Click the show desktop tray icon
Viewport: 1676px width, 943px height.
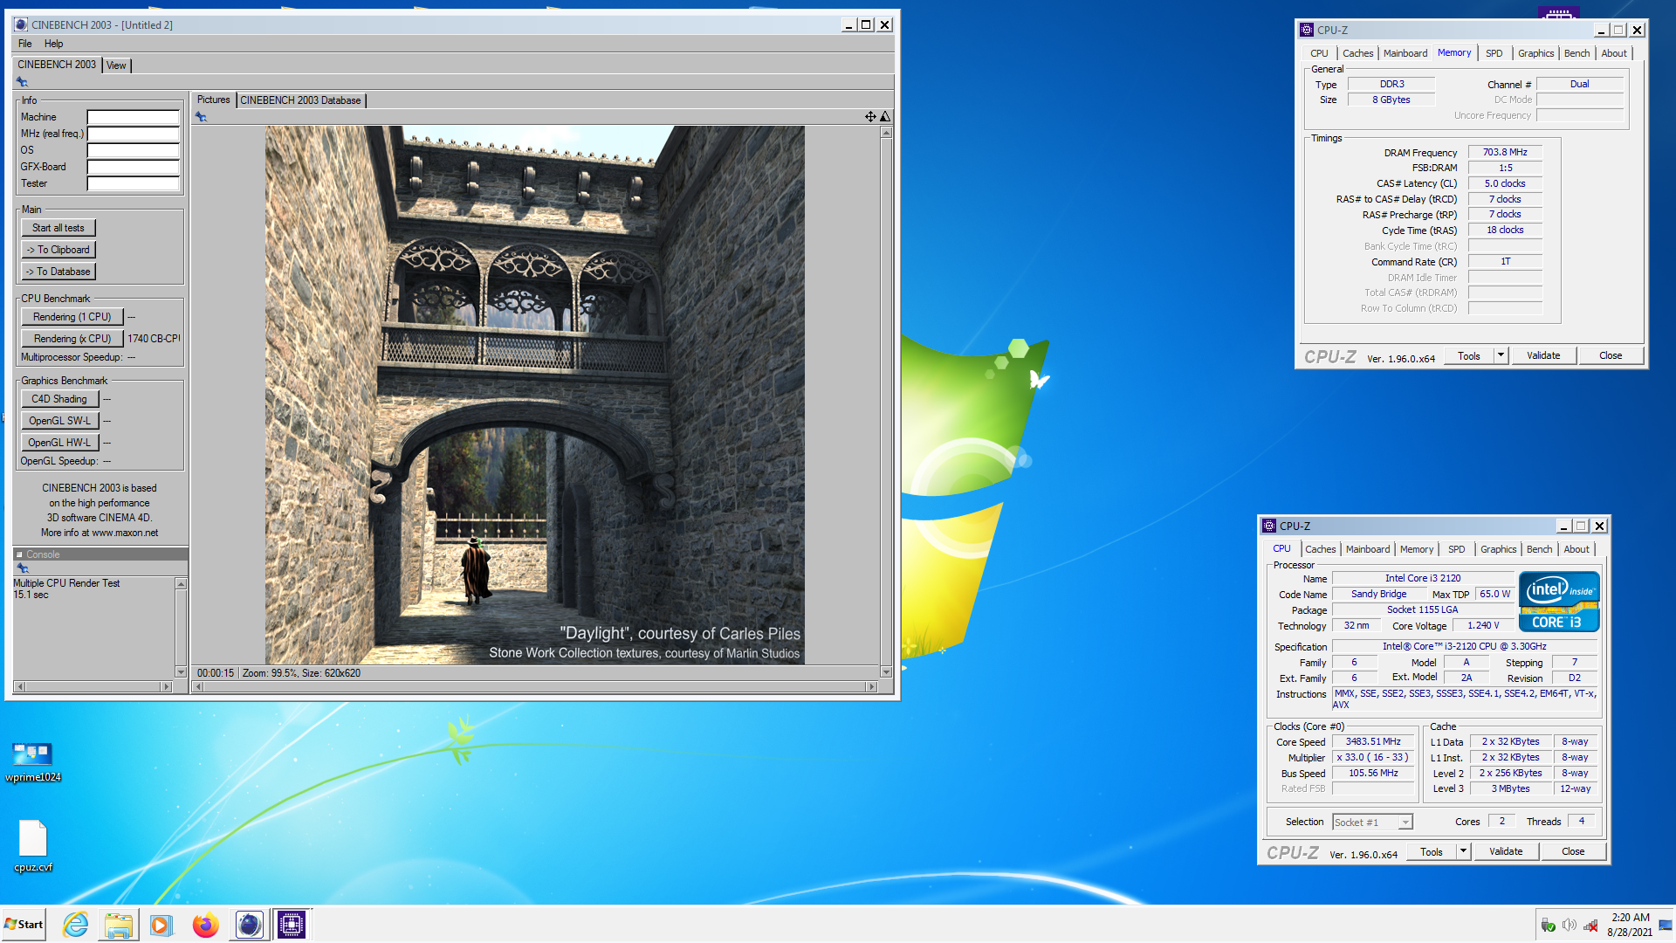[x=1666, y=925]
